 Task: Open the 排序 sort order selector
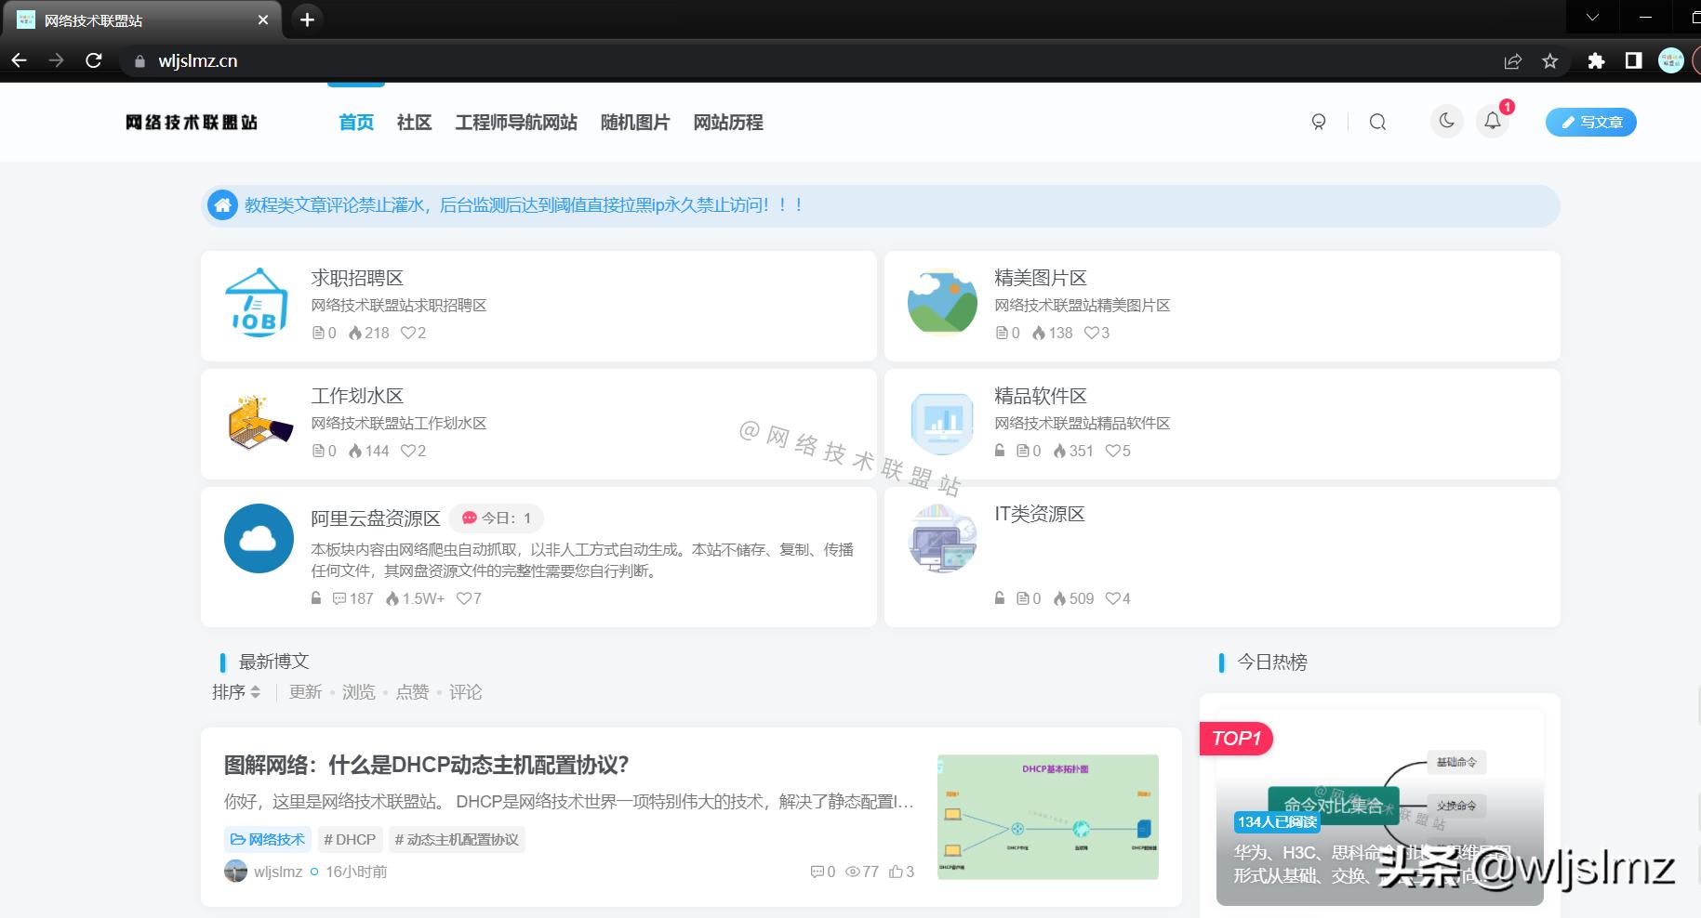pyautogui.click(x=236, y=691)
